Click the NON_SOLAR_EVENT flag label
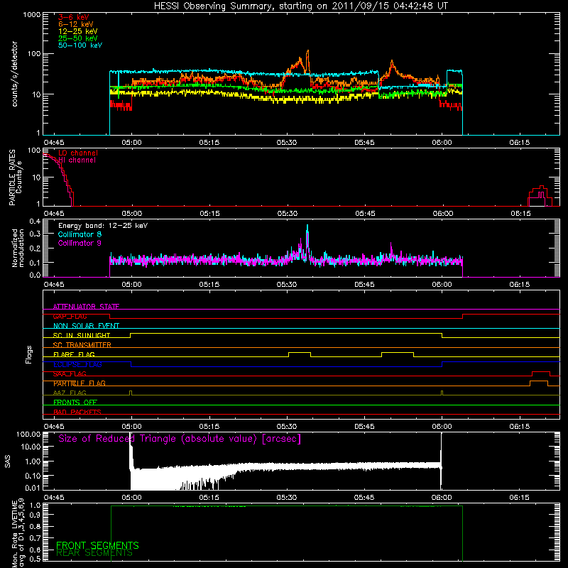This screenshot has width=568, height=568. point(86,326)
